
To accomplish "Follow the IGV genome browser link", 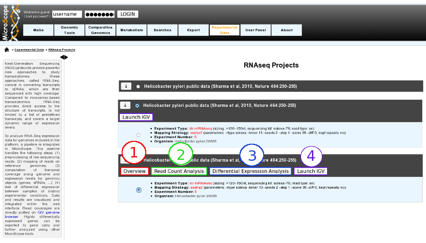I will [33, 215].
